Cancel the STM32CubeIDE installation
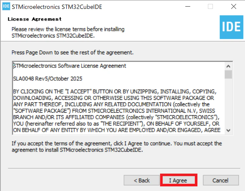The height and width of the screenshot is (191, 245). click(221, 180)
